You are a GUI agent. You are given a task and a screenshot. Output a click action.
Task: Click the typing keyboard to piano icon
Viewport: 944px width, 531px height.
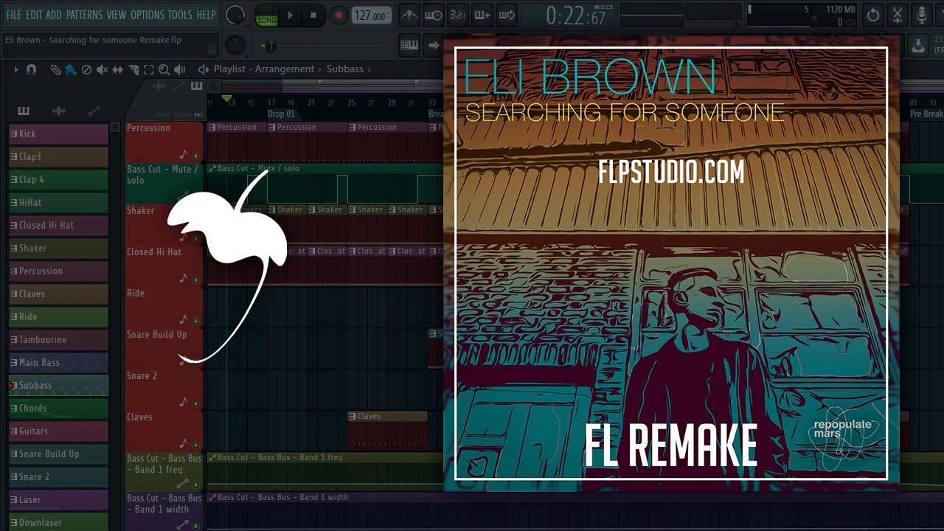(409, 46)
